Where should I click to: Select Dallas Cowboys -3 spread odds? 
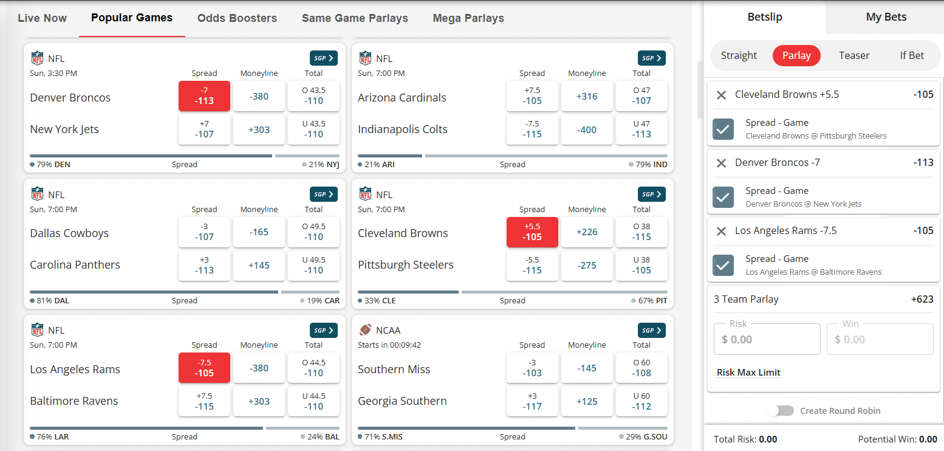[x=204, y=232]
